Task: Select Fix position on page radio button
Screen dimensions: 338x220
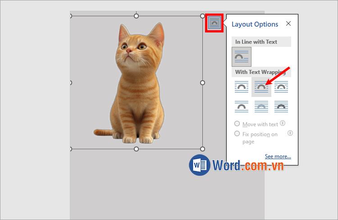Action: [237, 134]
